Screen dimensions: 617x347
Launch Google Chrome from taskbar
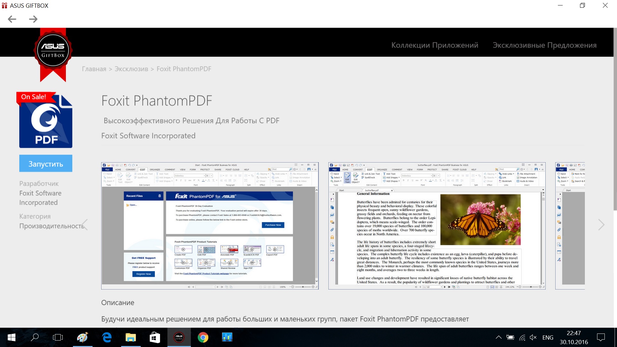pyautogui.click(x=203, y=337)
